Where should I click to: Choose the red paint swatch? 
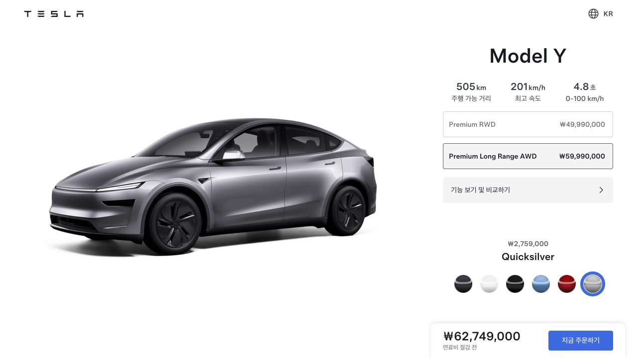pos(567,284)
